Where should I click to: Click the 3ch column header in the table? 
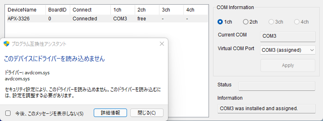(x=171, y=10)
